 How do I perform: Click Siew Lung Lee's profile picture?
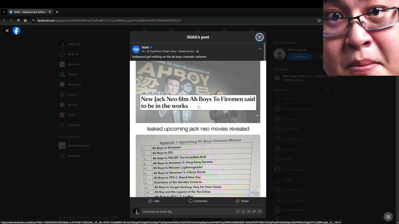(279, 54)
